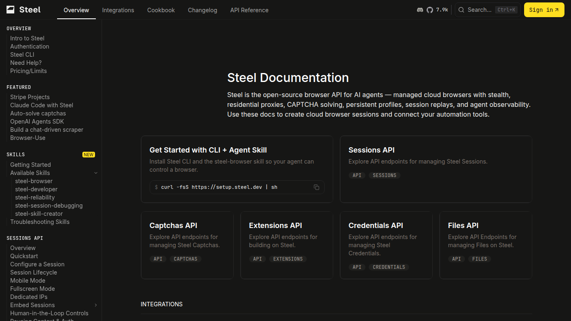Open the Sessions API card

click(436, 169)
